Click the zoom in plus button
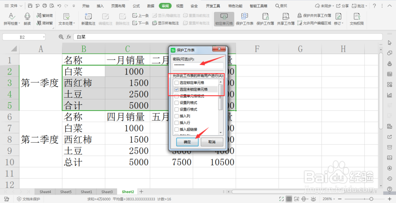This screenshot has width=396, height=203. click(x=390, y=199)
